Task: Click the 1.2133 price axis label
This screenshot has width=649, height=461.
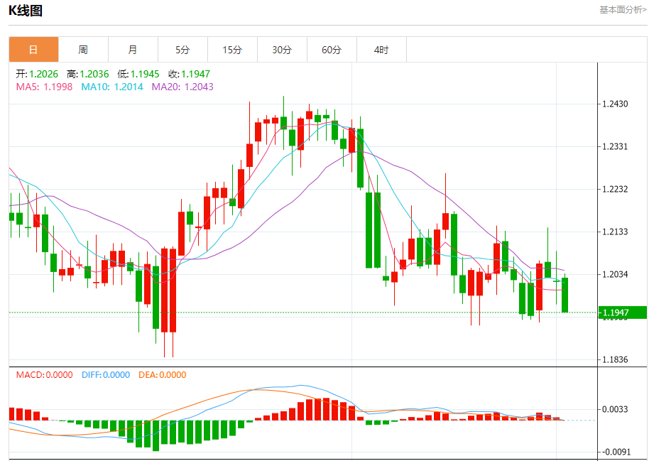Action: pos(616,232)
